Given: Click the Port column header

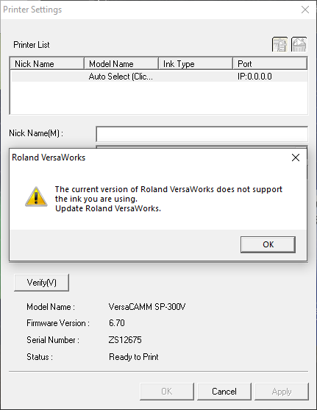Looking at the screenshot, I should pyautogui.click(x=270, y=64).
